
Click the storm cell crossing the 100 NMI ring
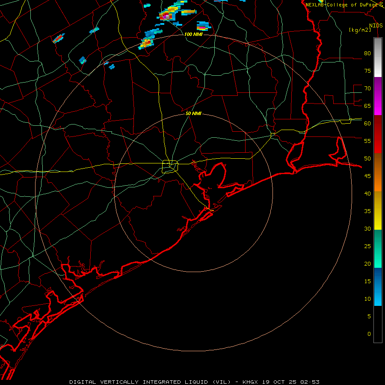146,43
